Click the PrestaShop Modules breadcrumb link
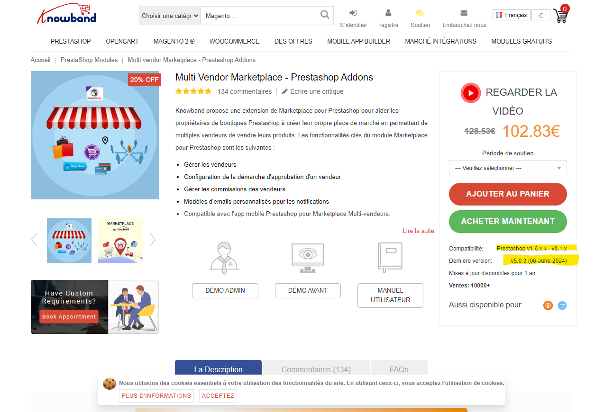 (89, 60)
